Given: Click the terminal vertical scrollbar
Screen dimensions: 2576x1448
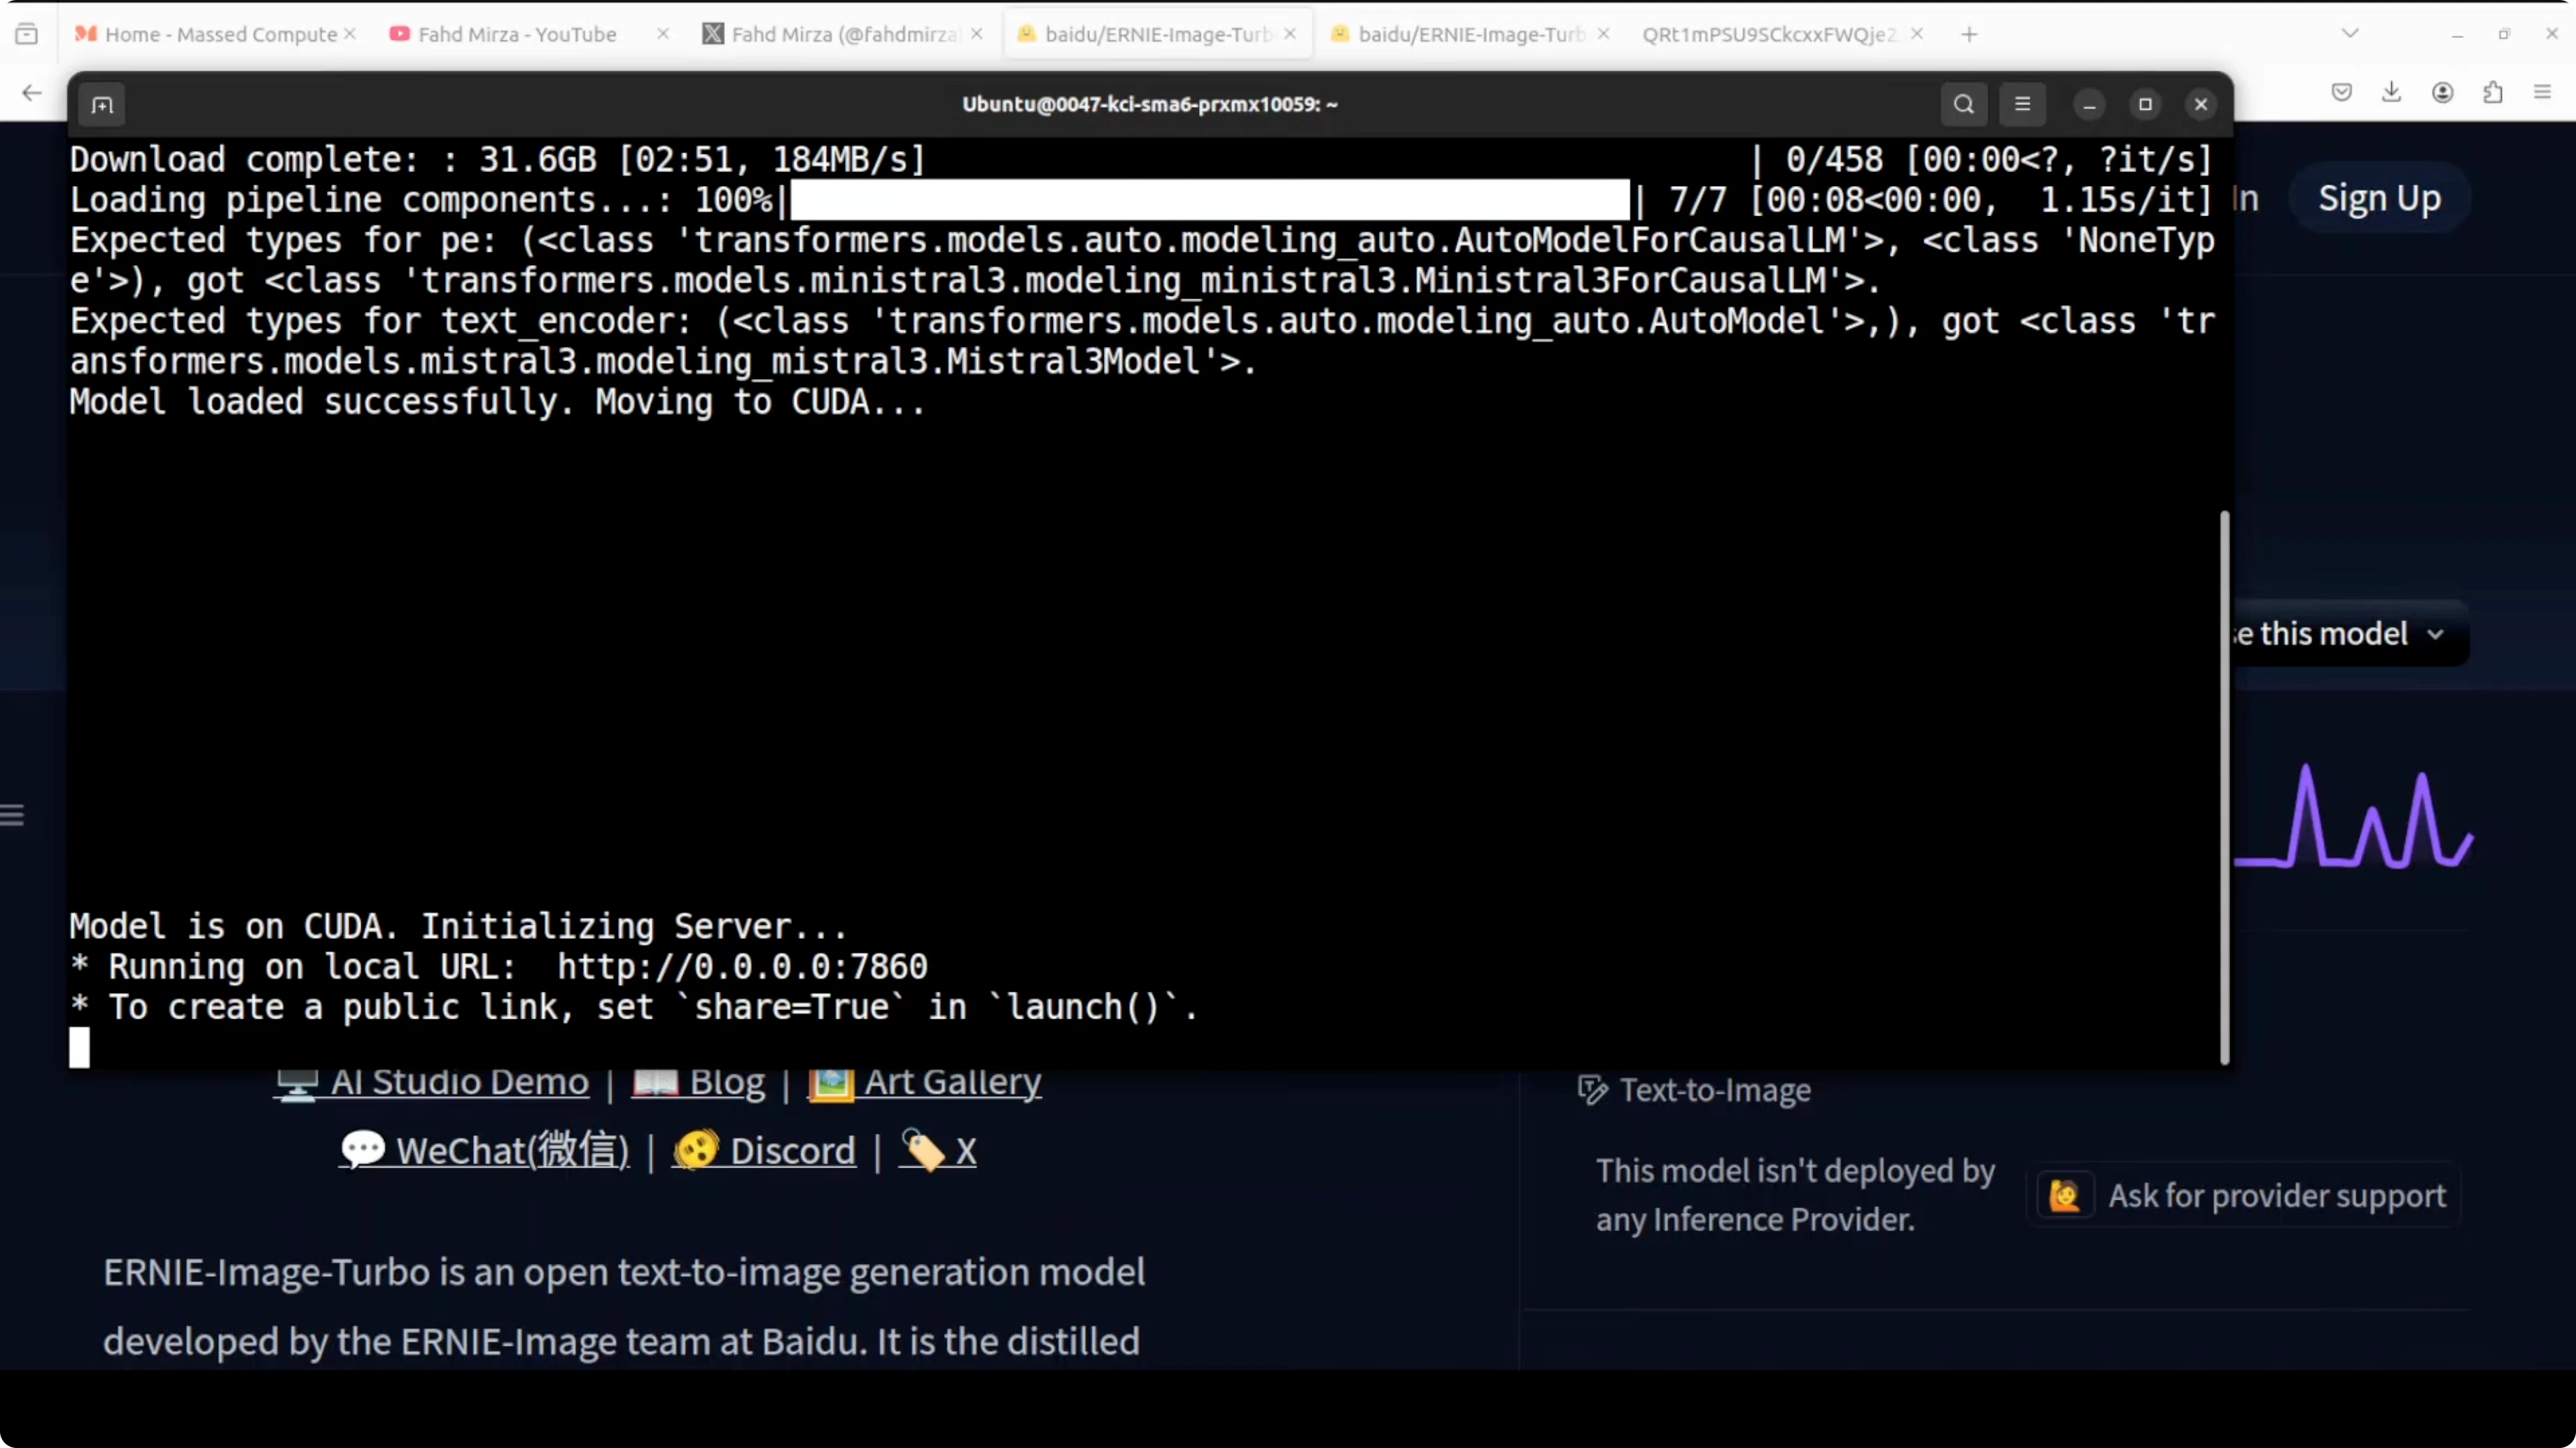Looking at the screenshot, I should coord(2224,788).
